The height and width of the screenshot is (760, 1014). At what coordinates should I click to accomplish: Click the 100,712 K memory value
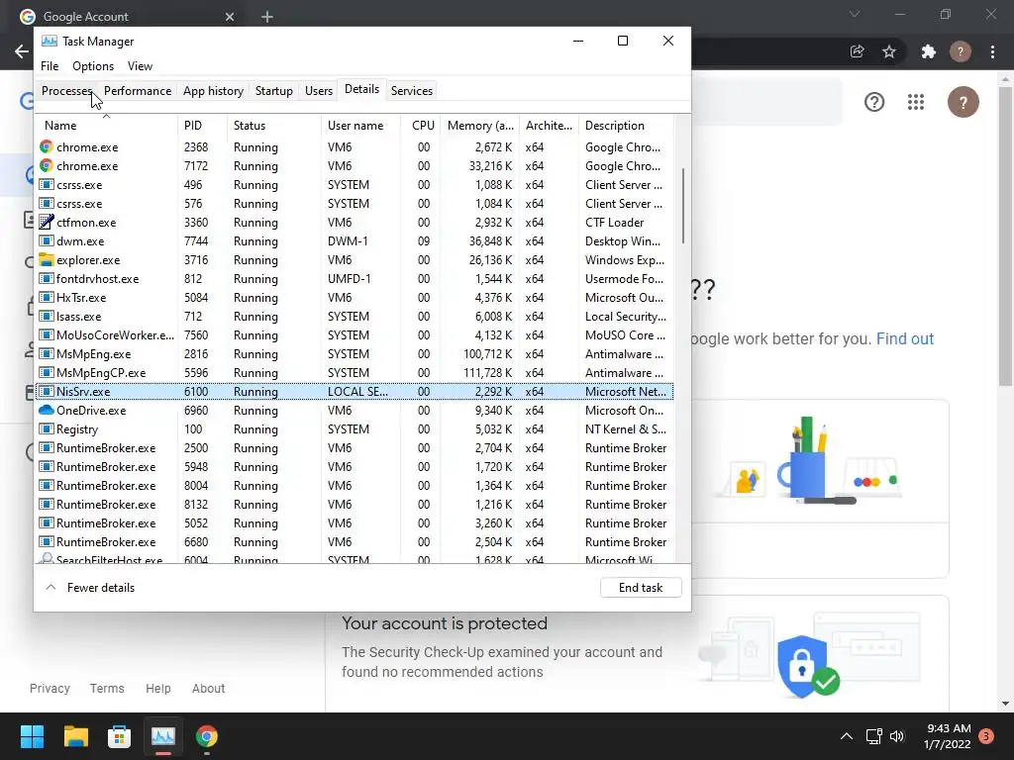tap(487, 354)
